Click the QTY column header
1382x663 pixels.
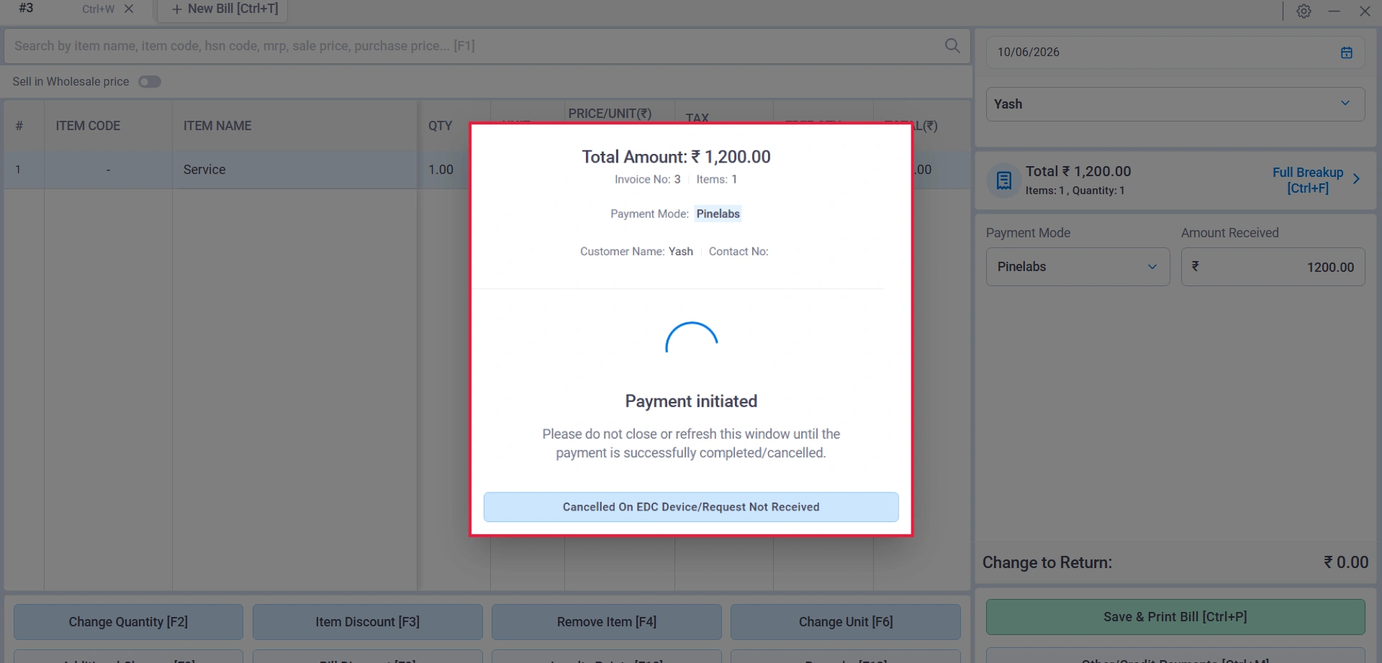(x=441, y=126)
